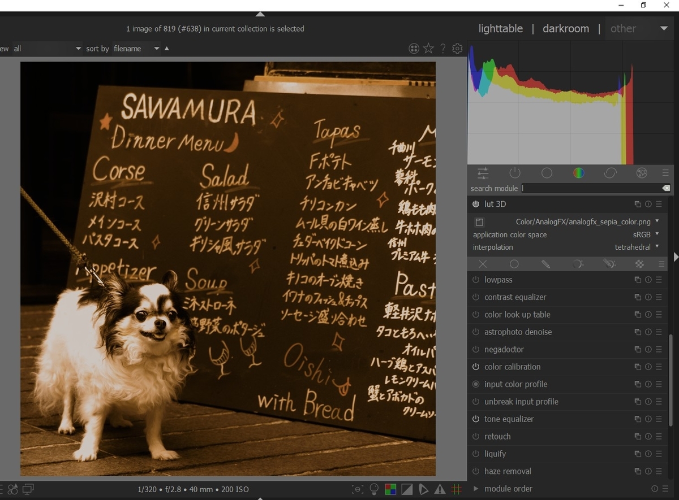Toggle clipping indication
The image size is (679, 500).
point(407,489)
